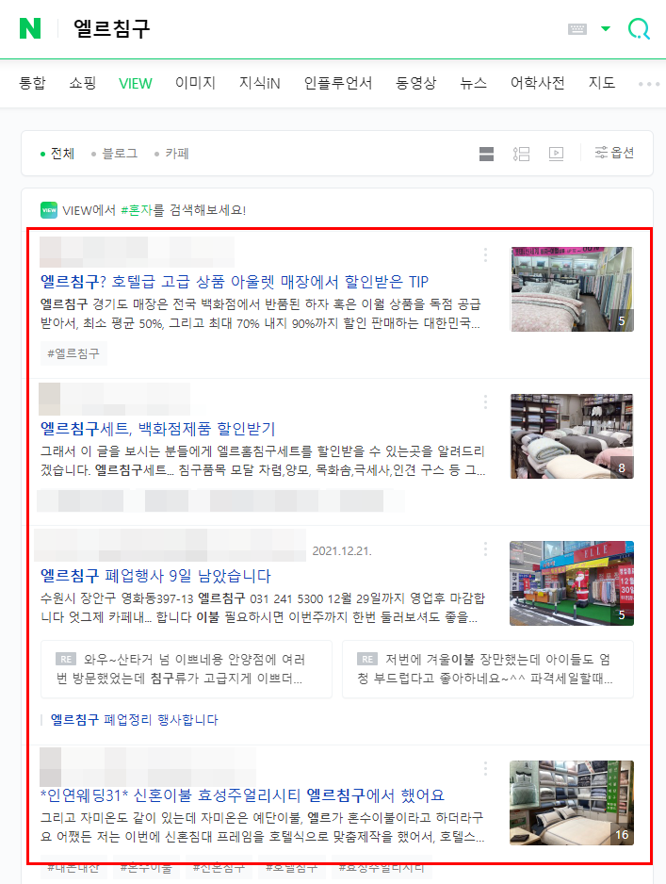Open the more menu for the 아울렛 매장 TIP post
Viewport: 666px width, 884px height.
(x=485, y=254)
